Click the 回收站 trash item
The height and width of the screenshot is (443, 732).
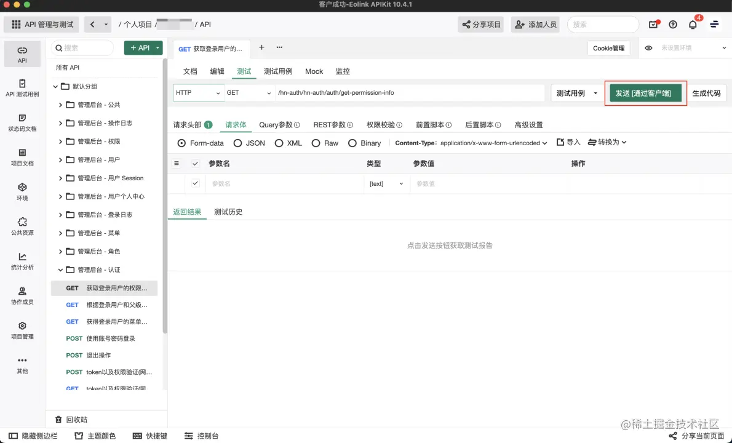point(71,419)
